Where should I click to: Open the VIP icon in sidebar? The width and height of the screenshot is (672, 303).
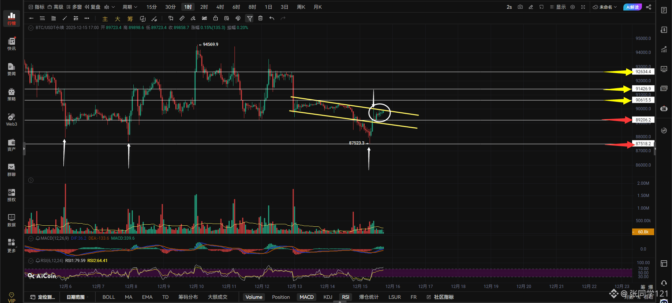[12, 297]
